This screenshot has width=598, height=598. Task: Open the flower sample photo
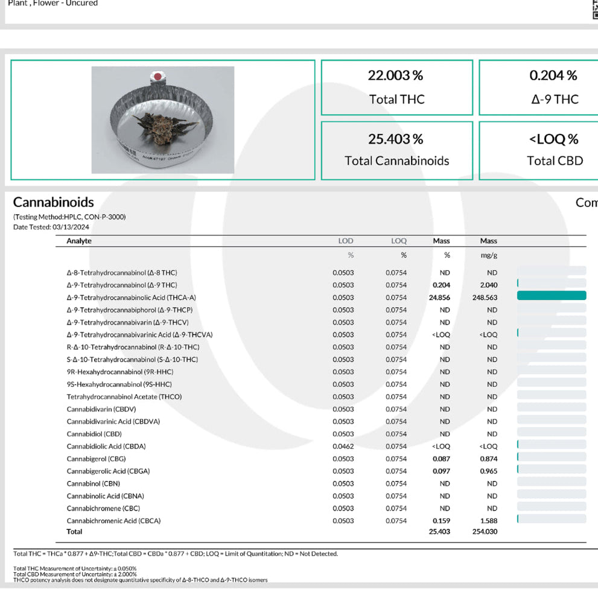click(163, 120)
